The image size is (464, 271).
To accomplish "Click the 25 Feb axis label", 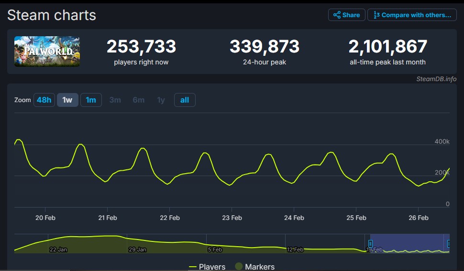I will tap(356, 218).
